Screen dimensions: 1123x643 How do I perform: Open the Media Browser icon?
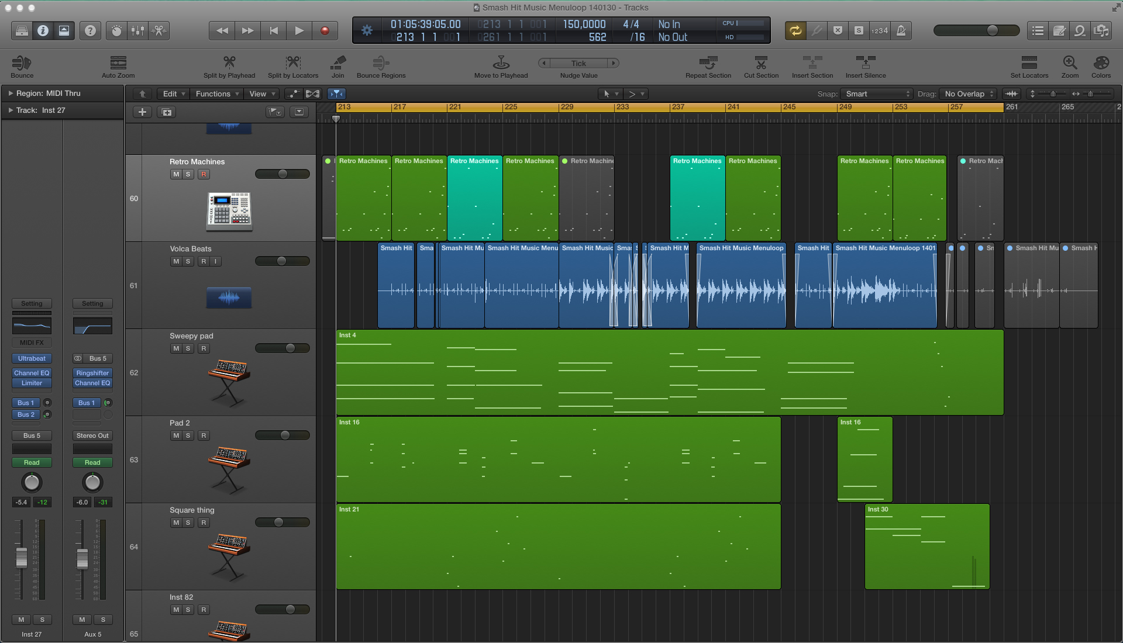click(1101, 30)
